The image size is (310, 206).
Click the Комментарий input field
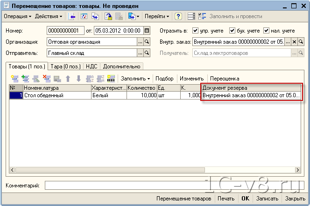point(175,186)
